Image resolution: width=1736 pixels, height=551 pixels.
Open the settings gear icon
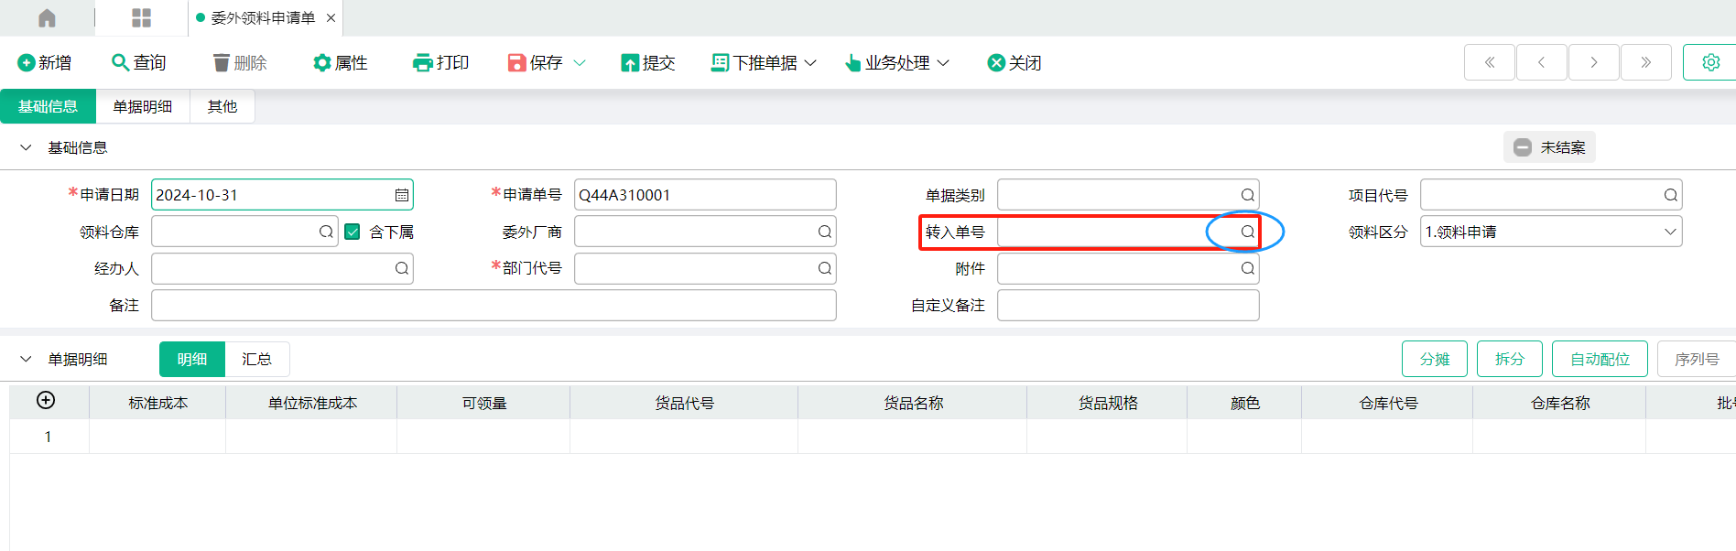click(x=1710, y=62)
